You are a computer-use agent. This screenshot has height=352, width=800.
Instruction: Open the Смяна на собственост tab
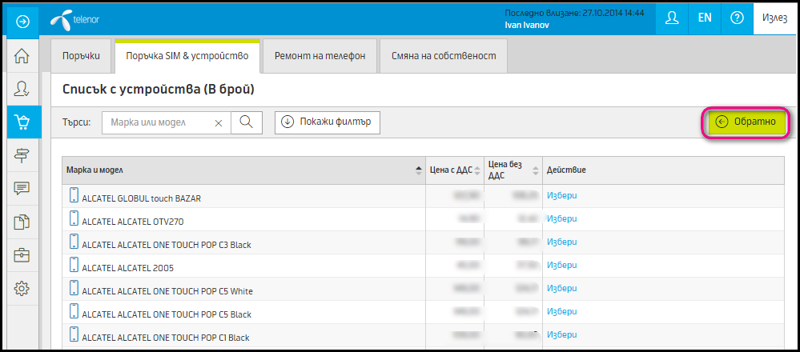(444, 56)
